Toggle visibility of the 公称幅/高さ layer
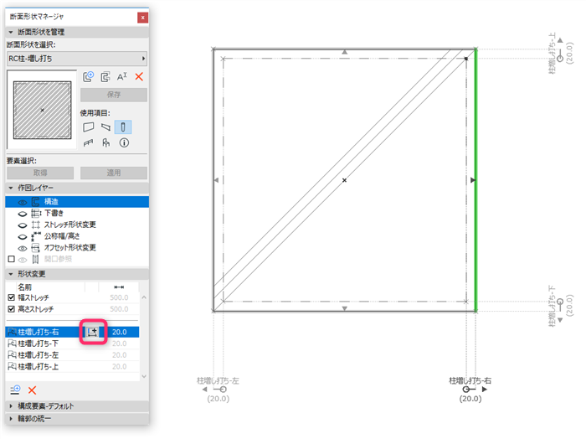The width and height of the screenshot is (586, 439). (x=23, y=237)
